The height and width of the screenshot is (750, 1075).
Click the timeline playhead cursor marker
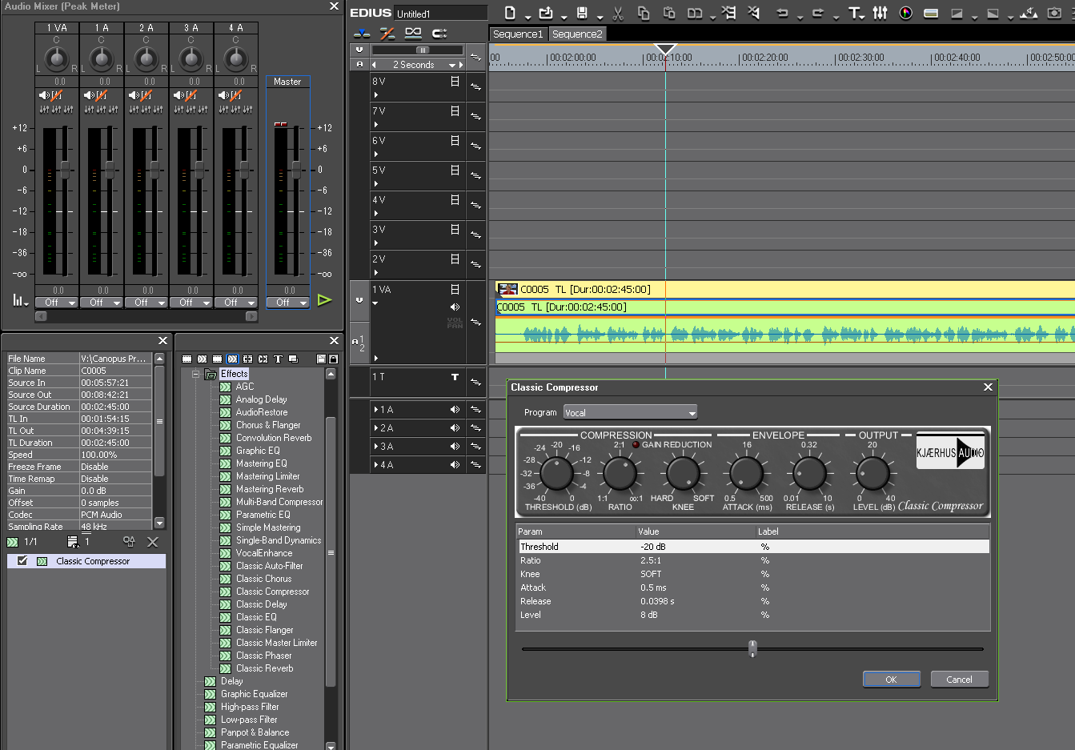pyautogui.click(x=665, y=50)
